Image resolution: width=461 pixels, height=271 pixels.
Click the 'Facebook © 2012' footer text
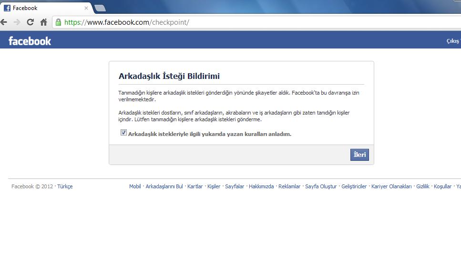tap(32, 186)
